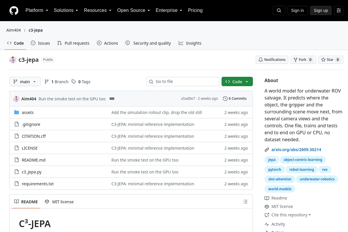Select the MIT license tab in file viewer
348x232 pixels.
point(59,202)
